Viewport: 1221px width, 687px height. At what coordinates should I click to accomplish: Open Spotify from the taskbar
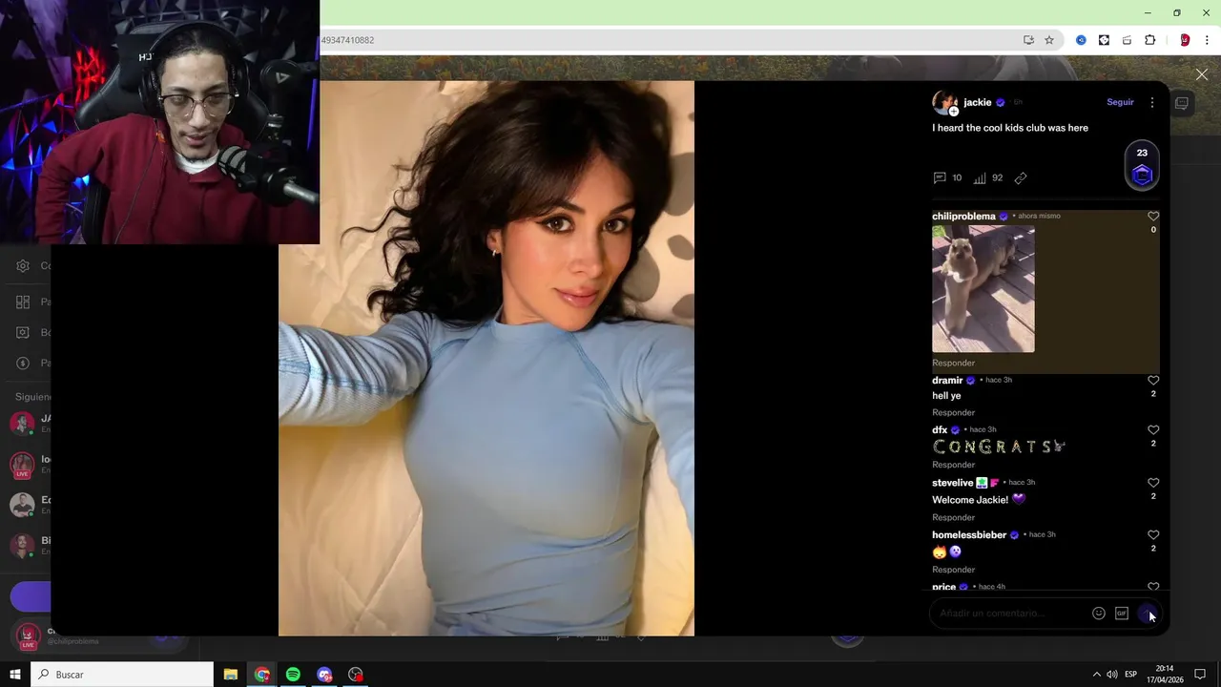click(293, 675)
